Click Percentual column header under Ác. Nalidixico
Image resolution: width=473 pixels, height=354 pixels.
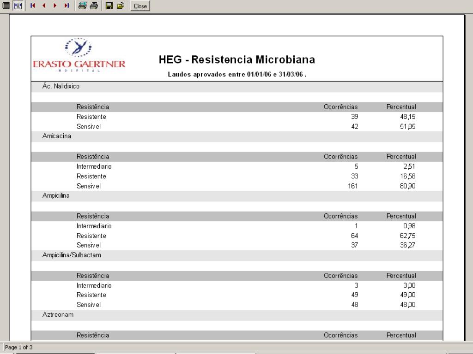[x=401, y=107]
